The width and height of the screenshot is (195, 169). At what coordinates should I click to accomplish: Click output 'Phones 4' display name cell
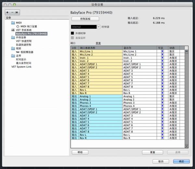(x=139, y=106)
